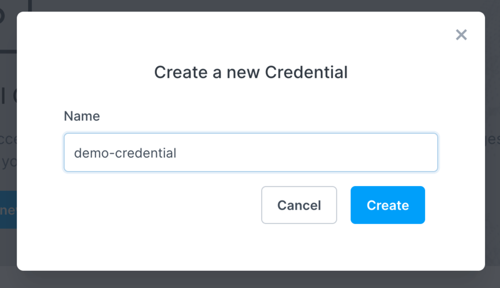This screenshot has height=288, width=500.
Task: Click the Create button
Action: click(388, 205)
